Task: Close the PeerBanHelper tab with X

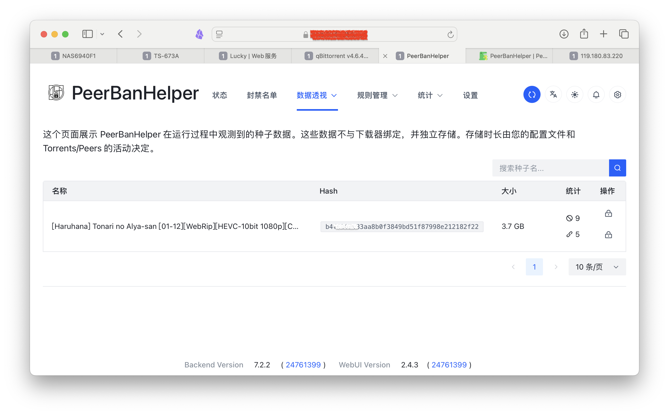Action: 385,56
